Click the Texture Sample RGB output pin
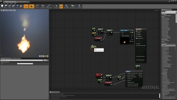This screenshot has width=177, height=100. (132, 32)
